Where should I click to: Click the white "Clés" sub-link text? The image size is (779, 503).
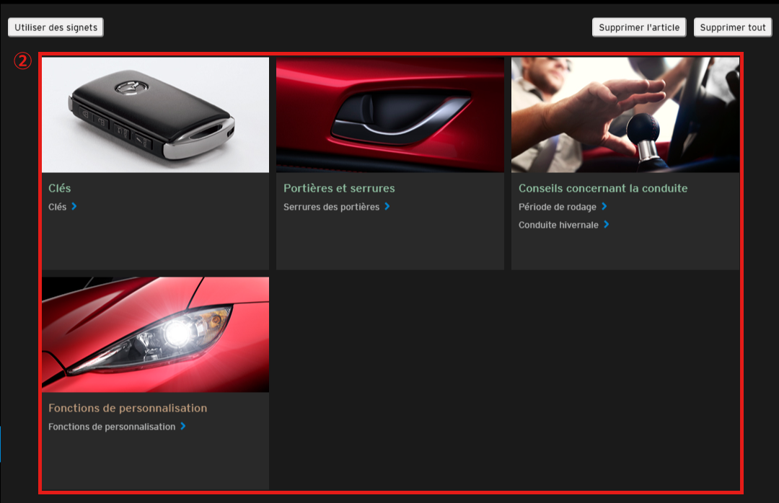[x=57, y=207]
